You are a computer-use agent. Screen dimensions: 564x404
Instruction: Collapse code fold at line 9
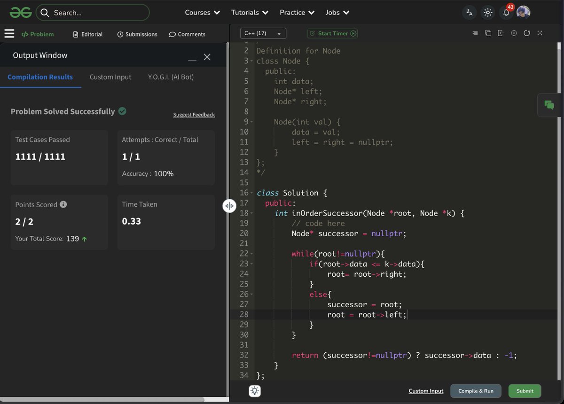pyautogui.click(x=251, y=122)
